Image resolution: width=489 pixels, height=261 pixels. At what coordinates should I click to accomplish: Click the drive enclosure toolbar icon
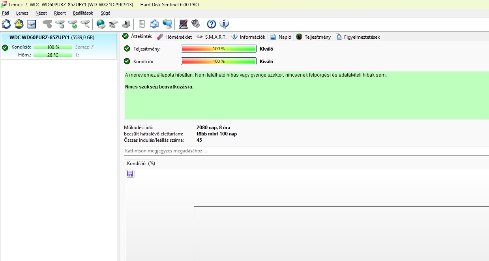(126, 24)
